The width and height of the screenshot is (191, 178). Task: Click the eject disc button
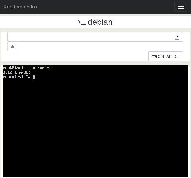click(13, 47)
